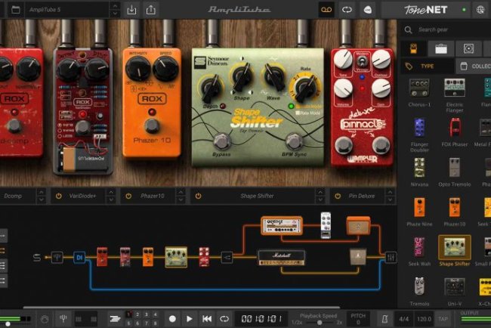Select the tuner node in signal chain

point(57,257)
